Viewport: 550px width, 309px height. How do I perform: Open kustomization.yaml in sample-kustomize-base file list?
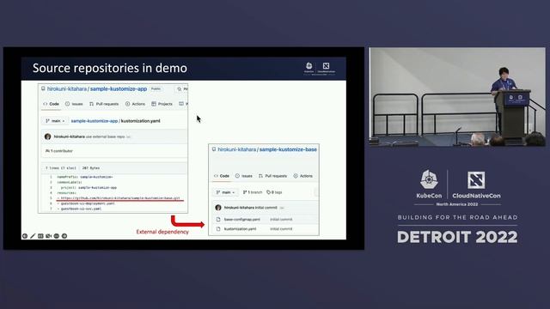(x=240, y=229)
